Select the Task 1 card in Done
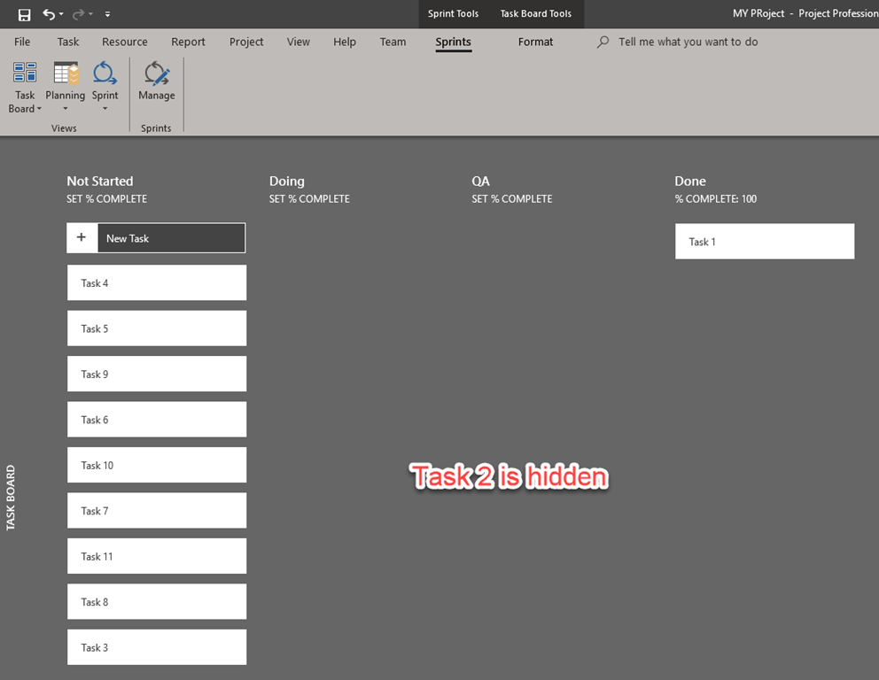879x680 pixels. (764, 242)
